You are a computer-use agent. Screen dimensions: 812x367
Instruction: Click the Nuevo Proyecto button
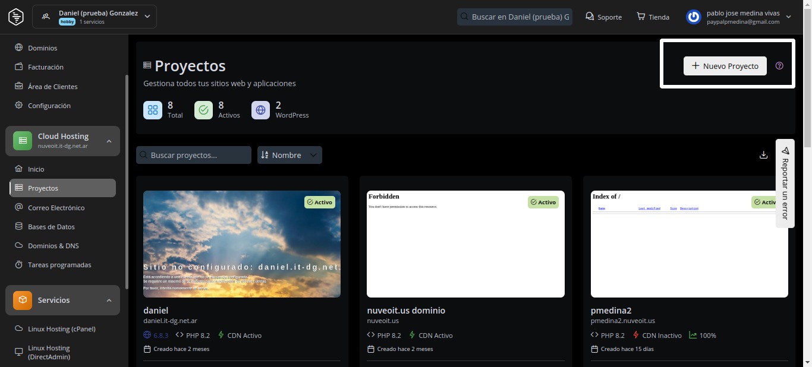pos(725,66)
